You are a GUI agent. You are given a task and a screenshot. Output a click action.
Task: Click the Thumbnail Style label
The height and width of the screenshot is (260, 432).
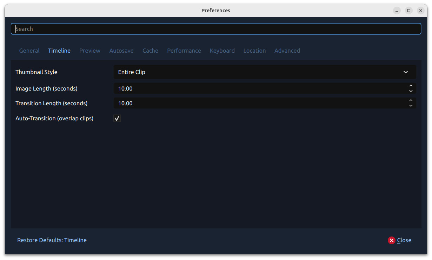point(36,72)
